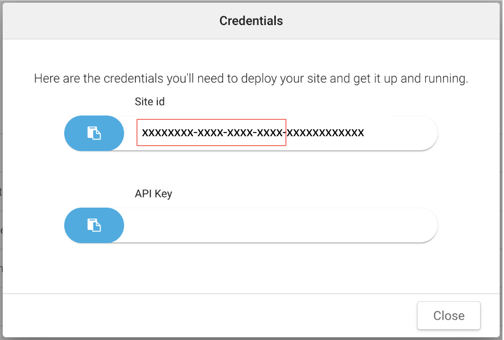Image resolution: width=504 pixels, height=340 pixels.
Task: Click the Close button in the dialog footer
Action: (448, 315)
